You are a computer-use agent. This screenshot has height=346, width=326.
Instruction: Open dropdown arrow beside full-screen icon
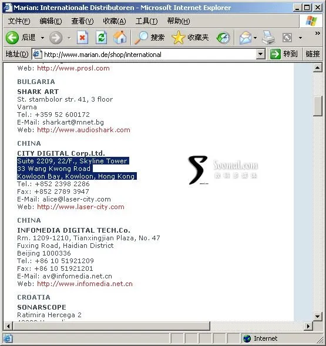300,38
